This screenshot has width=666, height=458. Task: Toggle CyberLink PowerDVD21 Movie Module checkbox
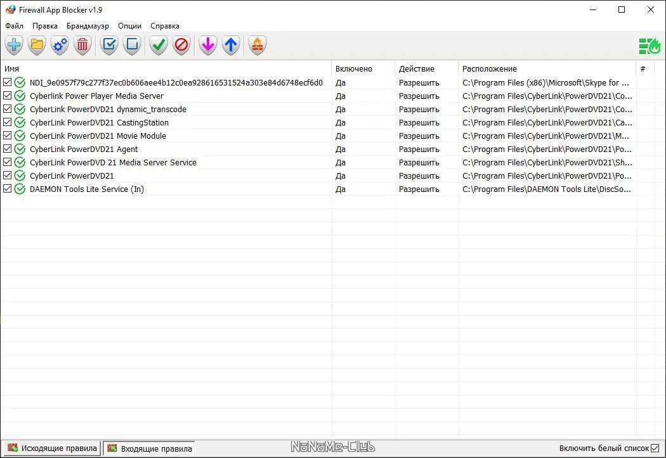(x=7, y=136)
